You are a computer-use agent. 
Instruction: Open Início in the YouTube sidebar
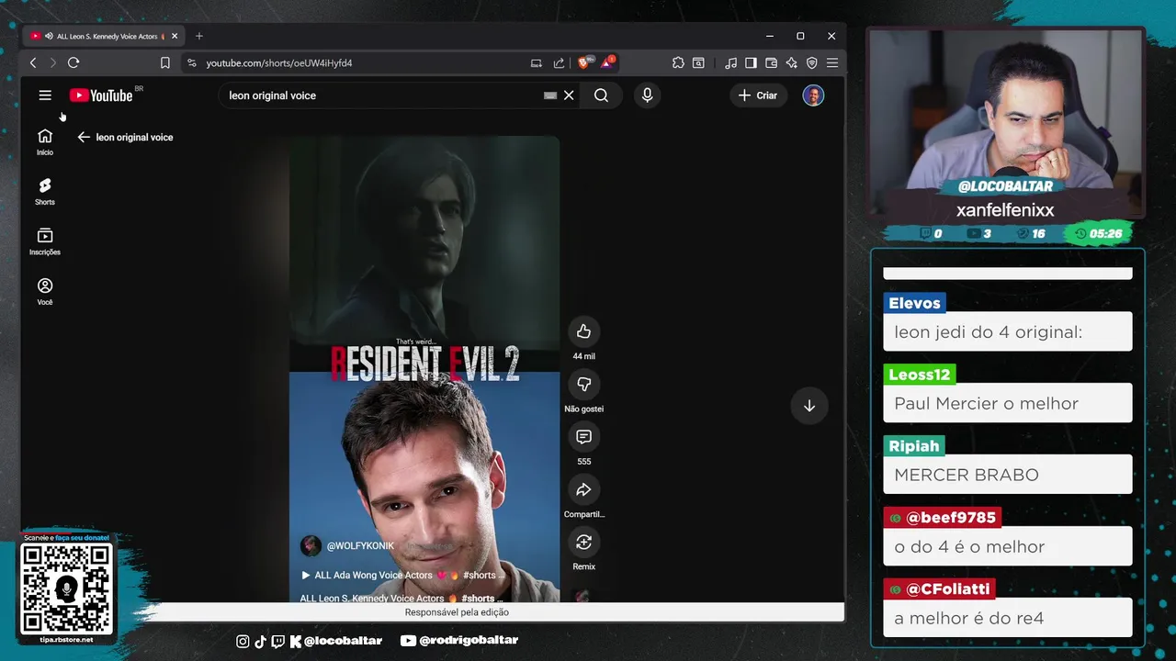pyautogui.click(x=45, y=142)
